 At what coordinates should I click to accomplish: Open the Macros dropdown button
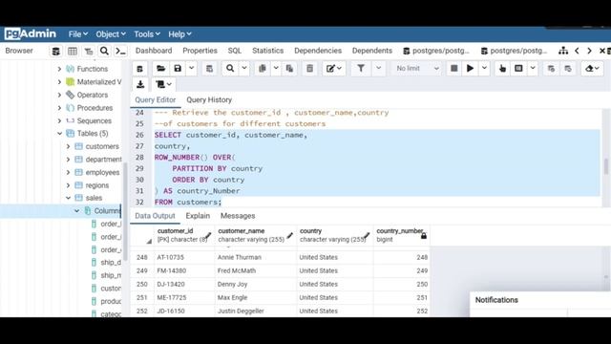pyautogui.click(x=163, y=84)
